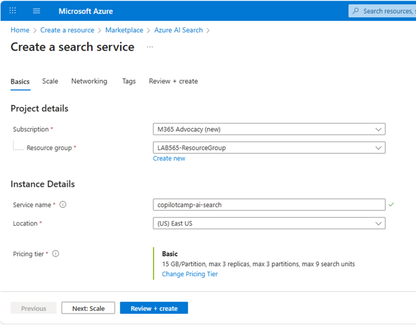Open the Resource group dropdown
416x328 pixels.
pyautogui.click(x=269, y=148)
